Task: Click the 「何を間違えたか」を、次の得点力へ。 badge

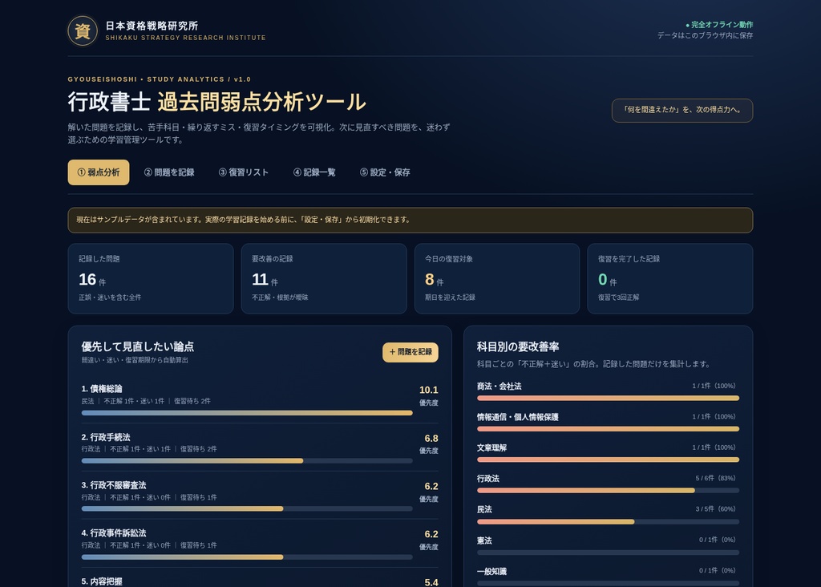Action: tap(682, 110)
